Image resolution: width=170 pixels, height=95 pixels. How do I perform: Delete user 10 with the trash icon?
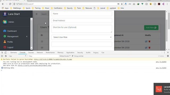(x=150, y=47)
